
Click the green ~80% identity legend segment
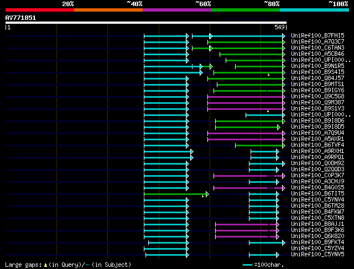click(x=246, y=10)
